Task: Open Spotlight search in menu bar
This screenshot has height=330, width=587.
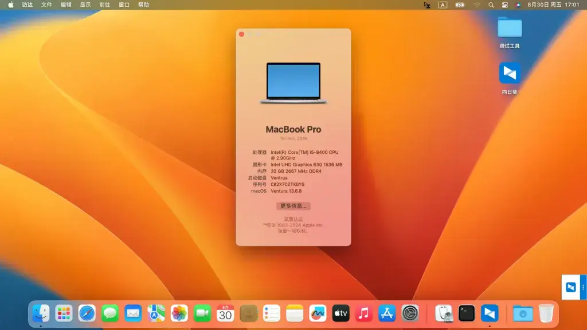Action: pyautogui.click(x=491, y=5)
